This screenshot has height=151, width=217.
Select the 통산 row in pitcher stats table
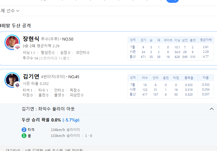pos(133,57)
